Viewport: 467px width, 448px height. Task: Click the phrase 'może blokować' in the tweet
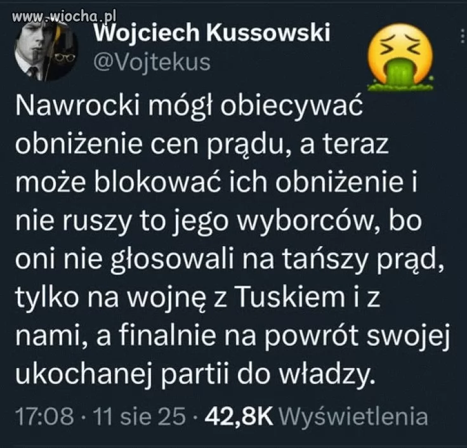click(x=119, y=183)
